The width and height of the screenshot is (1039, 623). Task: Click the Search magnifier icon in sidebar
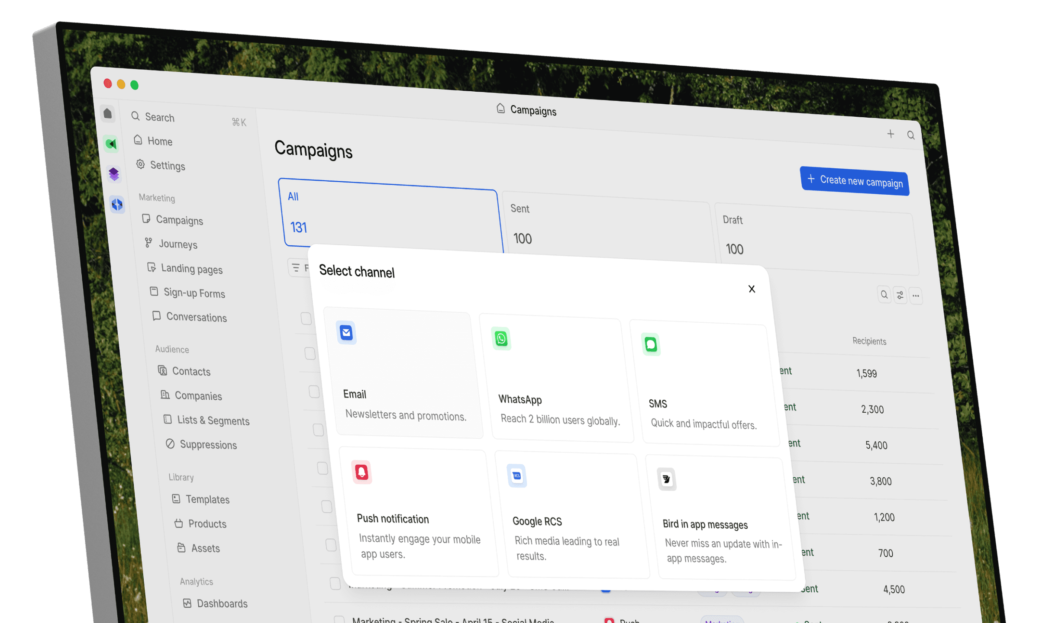[136, 116]
